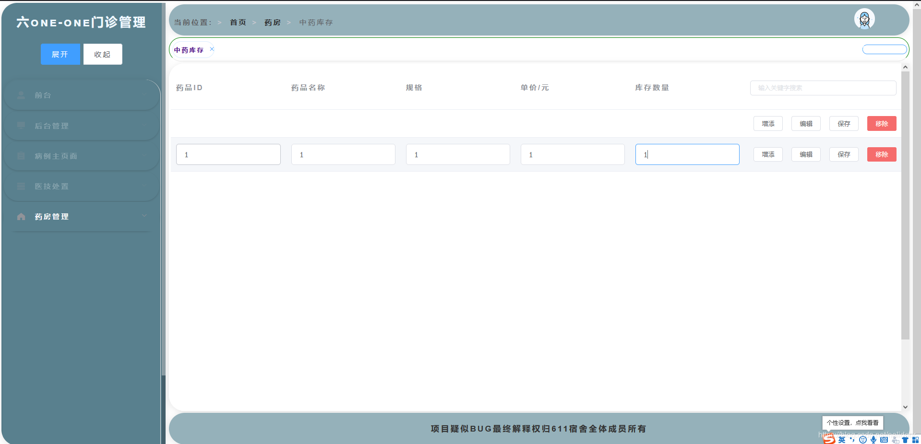
Task: Focus the 规格 input field
Action: (x=458, y=154)
